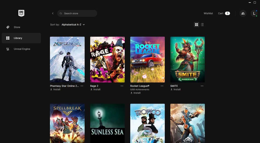Open the Store tag icon
The height and width of the screenshot is (143, 260).
click(x=8, y=27)
